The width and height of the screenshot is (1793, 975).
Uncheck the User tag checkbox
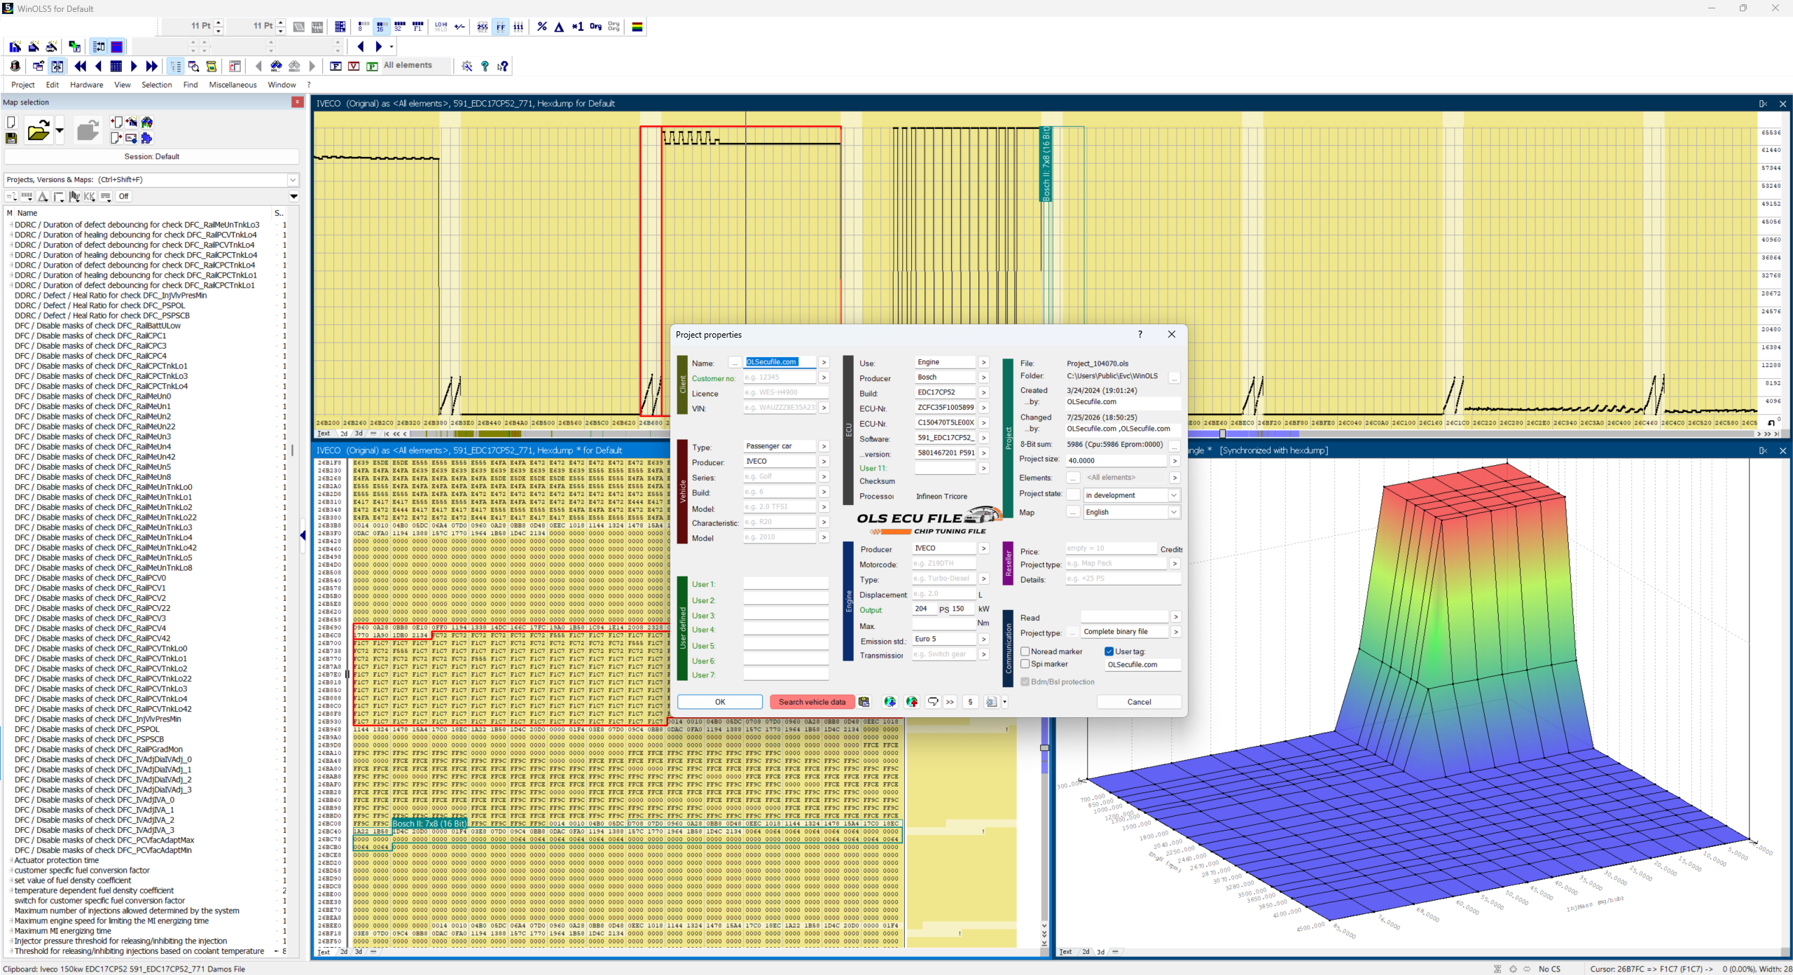(x=1109, y=651)
